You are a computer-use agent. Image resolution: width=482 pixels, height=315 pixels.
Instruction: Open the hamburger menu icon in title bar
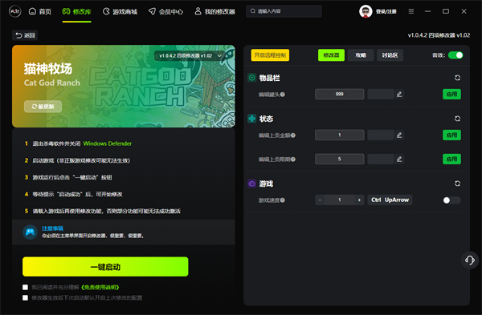411,11
